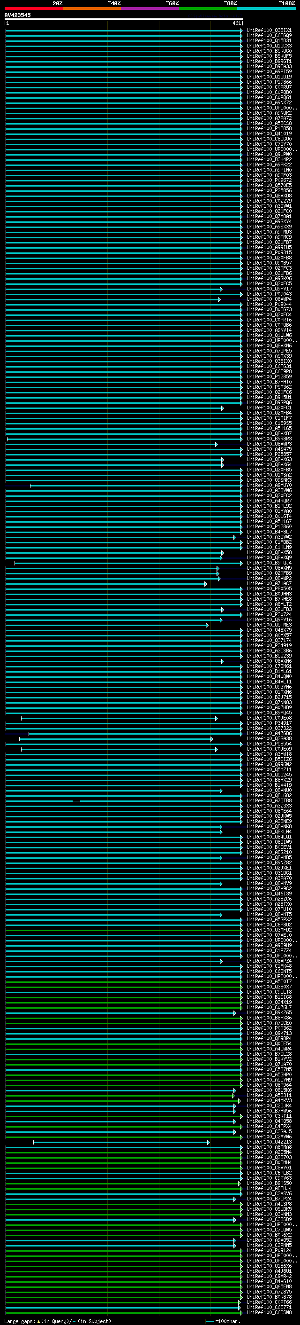
Task: Select hit label UniRef100_A7UAC7
Action: 269,584
